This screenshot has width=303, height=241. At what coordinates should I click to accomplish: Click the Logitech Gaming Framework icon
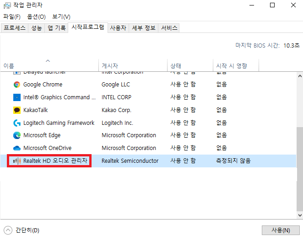click(x=17, y=123)
